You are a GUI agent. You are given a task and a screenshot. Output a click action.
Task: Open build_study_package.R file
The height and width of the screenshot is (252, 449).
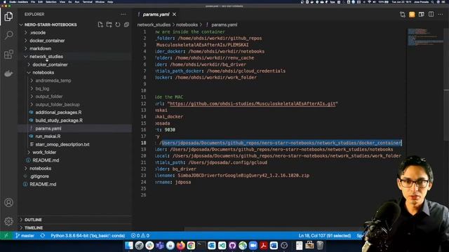tap(59, 120)
